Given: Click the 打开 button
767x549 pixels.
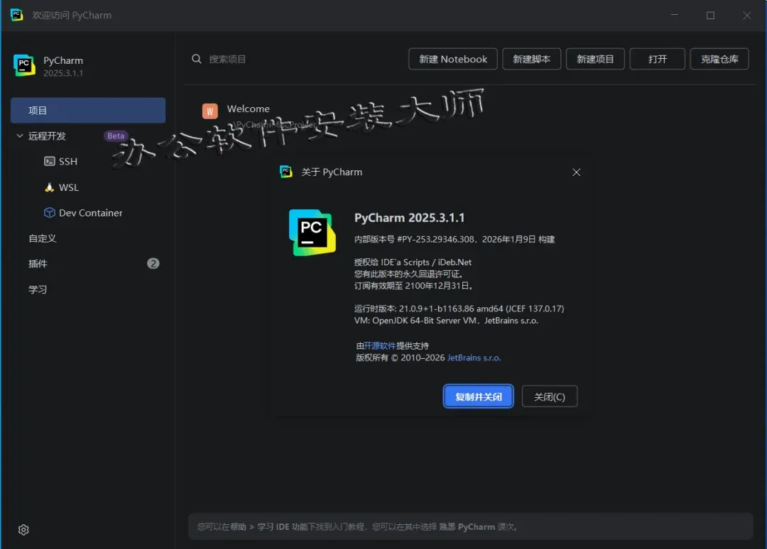Looking at the screenshot, I should 658,59.
